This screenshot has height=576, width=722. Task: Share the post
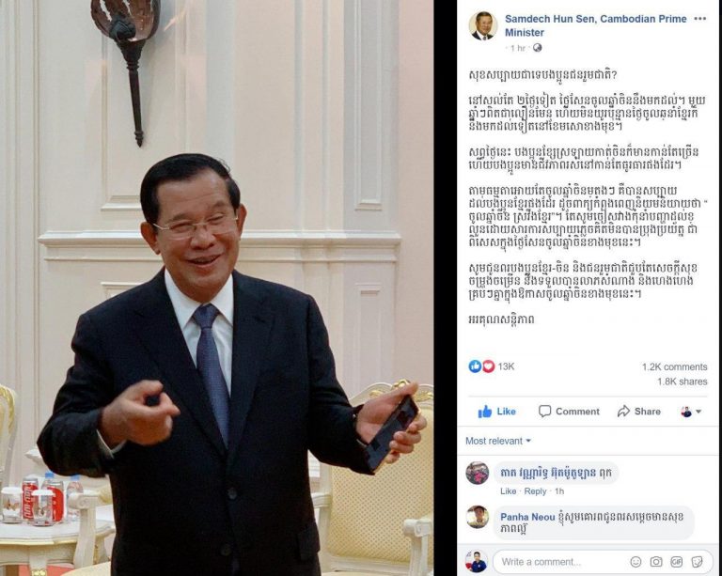coord(638,412)
